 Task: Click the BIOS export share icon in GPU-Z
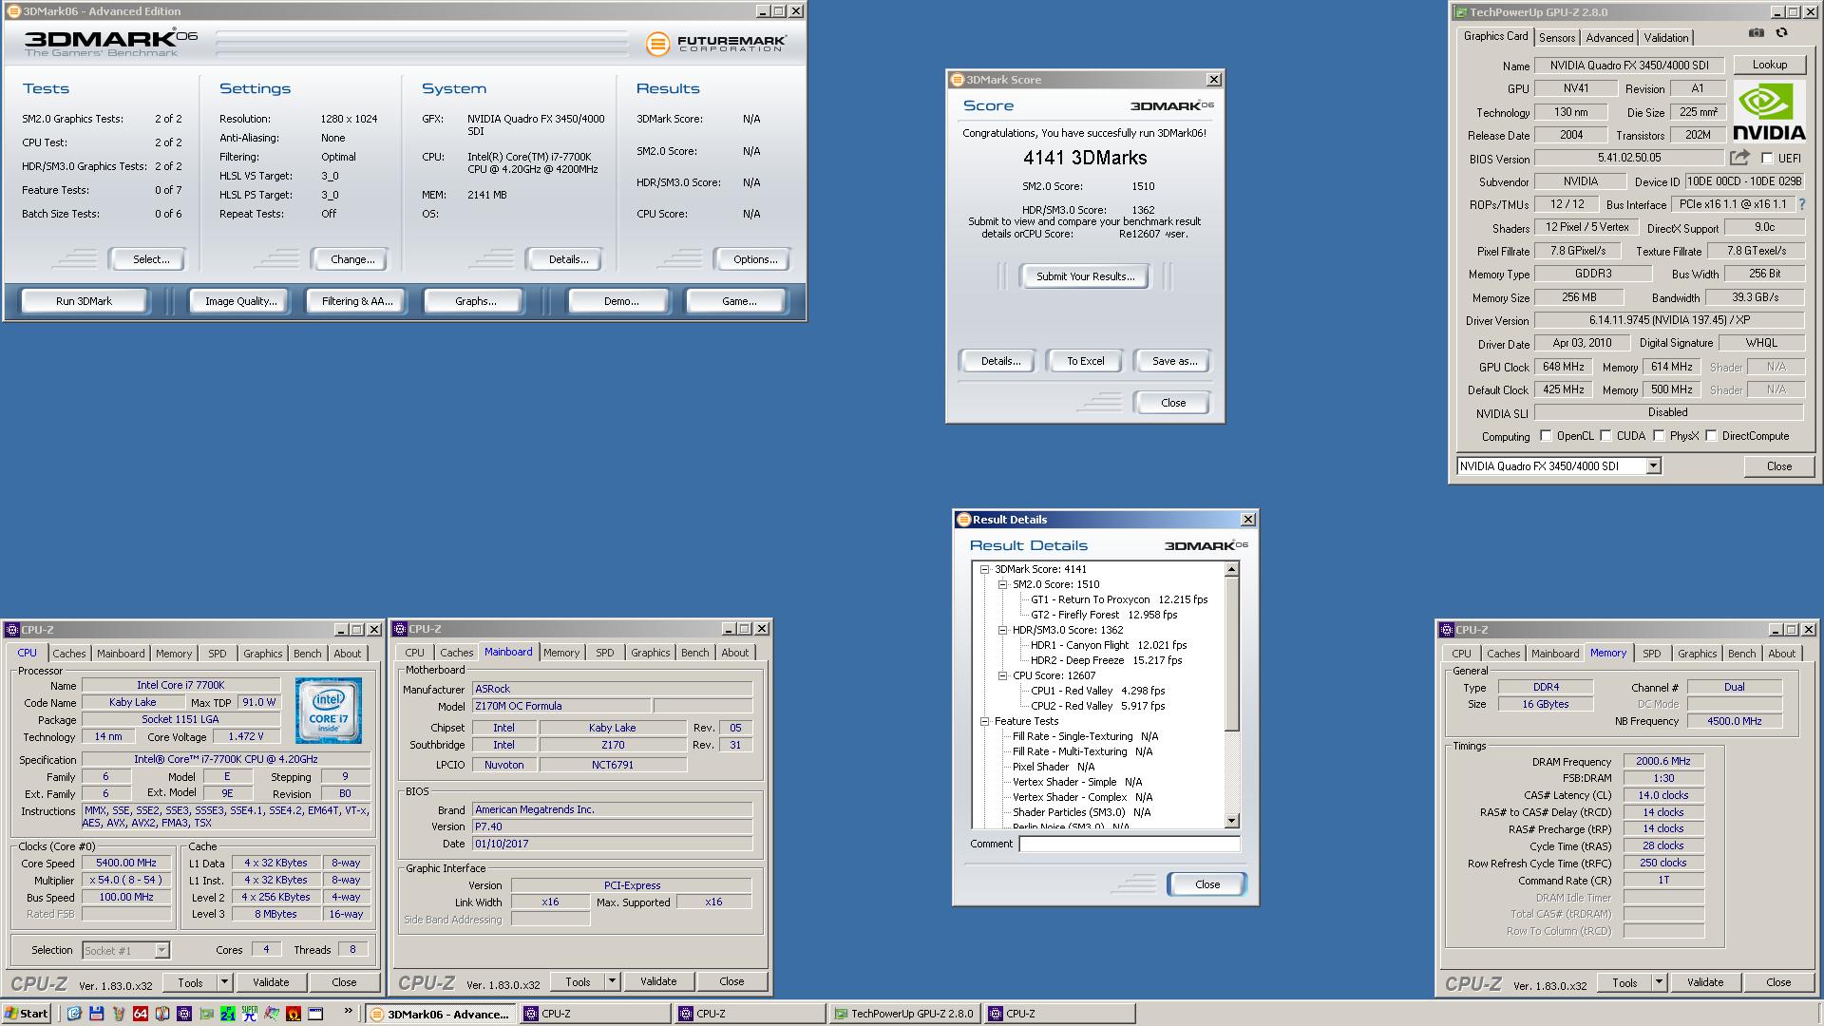coord(1739,158)
